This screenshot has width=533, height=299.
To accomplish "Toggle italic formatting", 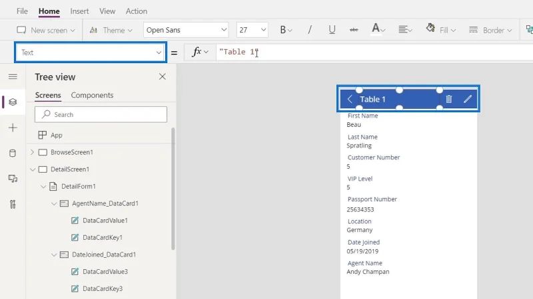I will click(310, 30).
